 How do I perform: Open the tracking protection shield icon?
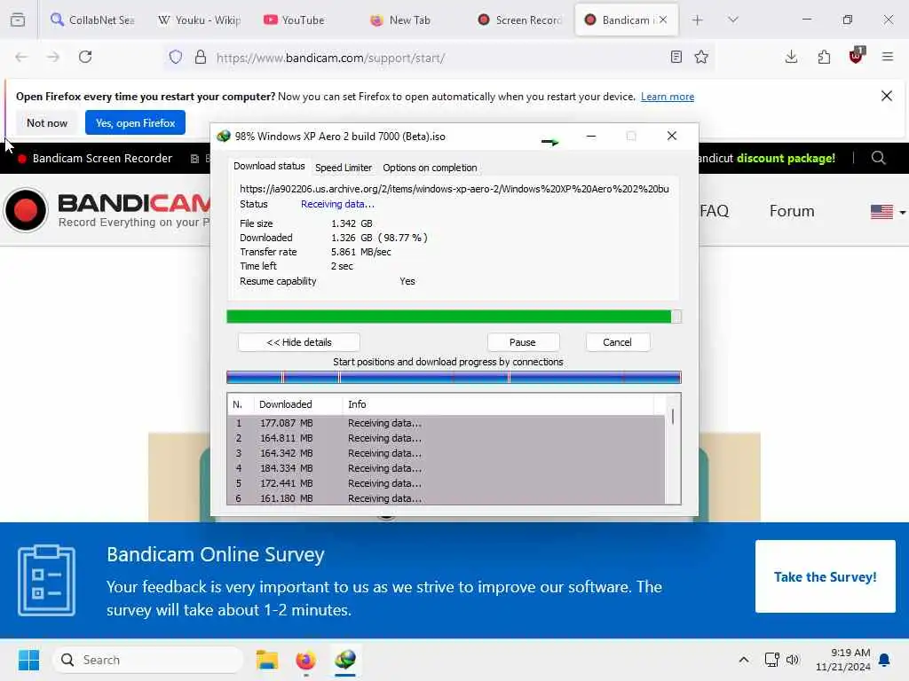[x=176, y=57]
